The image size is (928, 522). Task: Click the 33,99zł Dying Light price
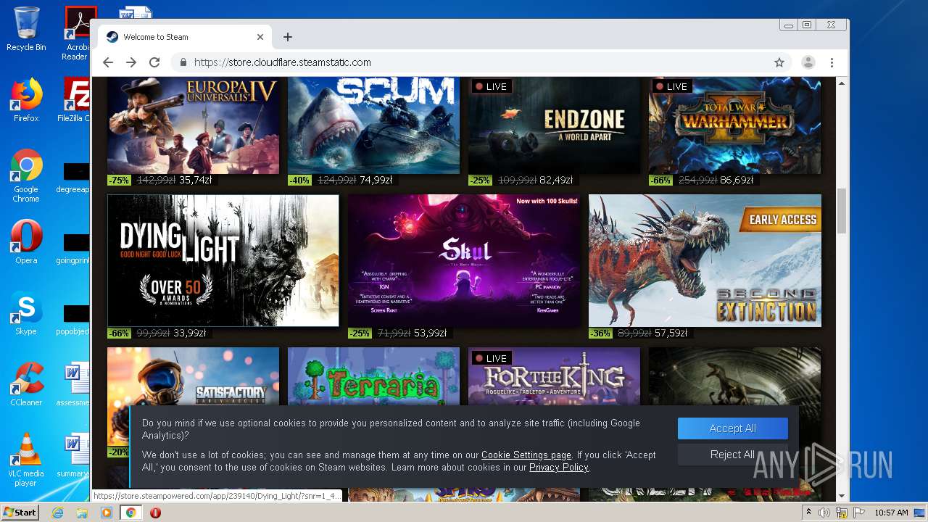pos(189,333)
